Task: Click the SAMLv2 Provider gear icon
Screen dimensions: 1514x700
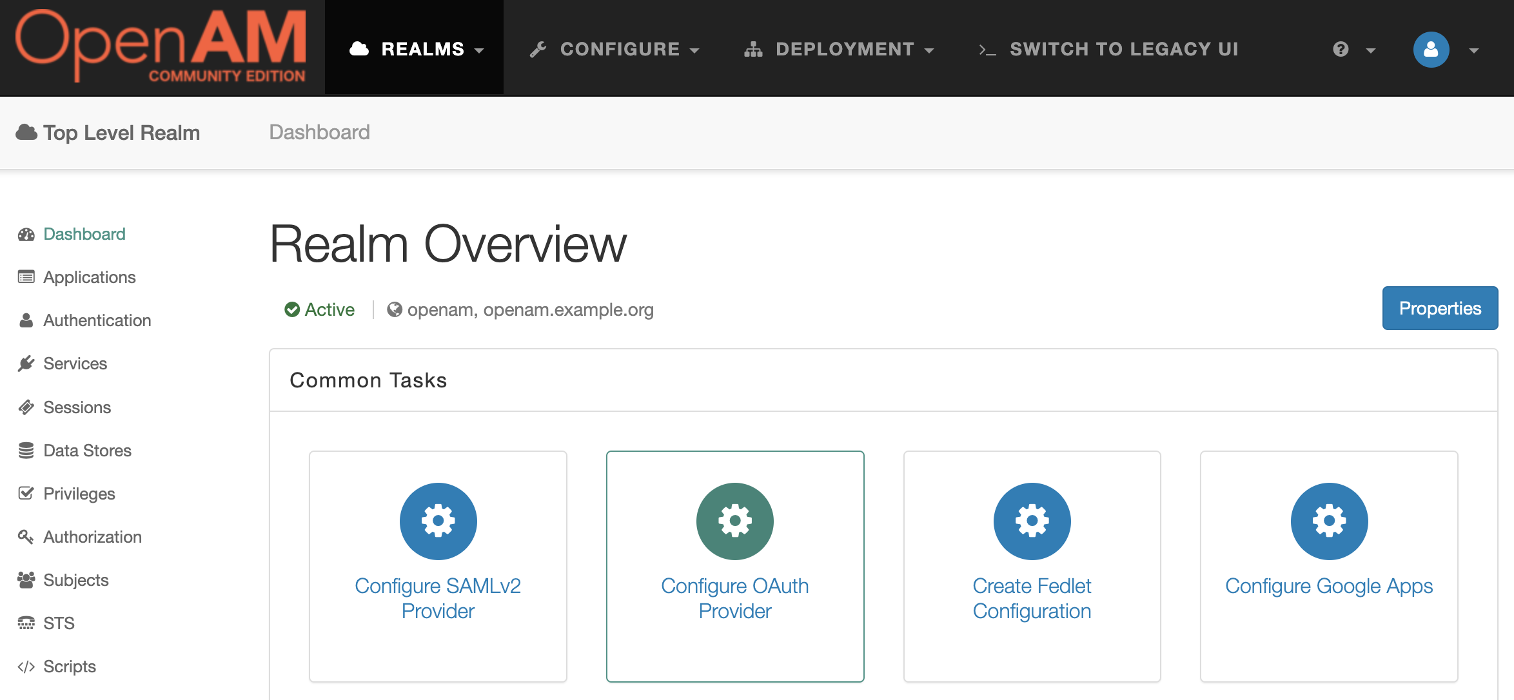Action: (438, 521)
